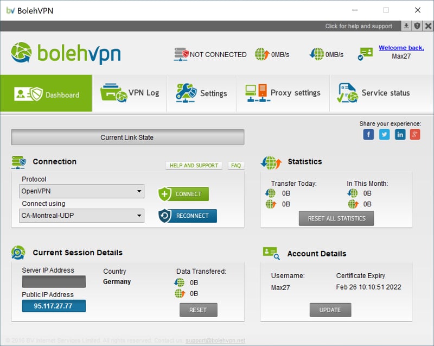Click the UPDATE button
The image size is (434, 346).
(330, 310)
